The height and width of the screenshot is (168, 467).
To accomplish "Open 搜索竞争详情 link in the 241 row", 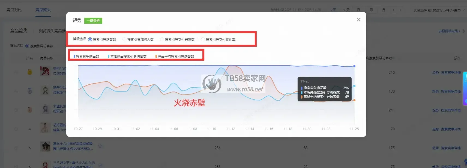I will point(451,110).
